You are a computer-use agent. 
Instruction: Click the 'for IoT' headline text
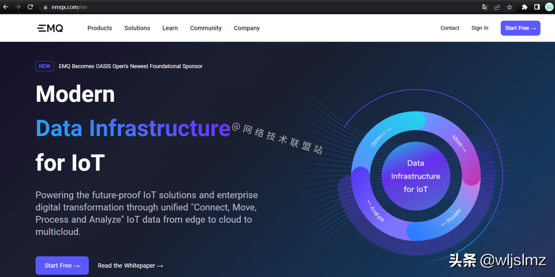pos(70,162)
